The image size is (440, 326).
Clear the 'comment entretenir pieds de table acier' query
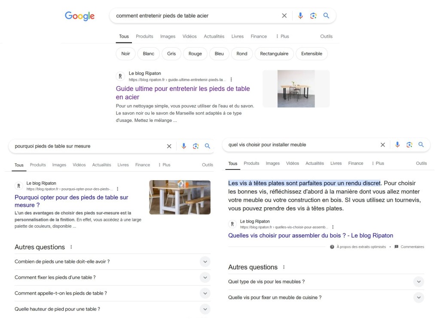284,16
